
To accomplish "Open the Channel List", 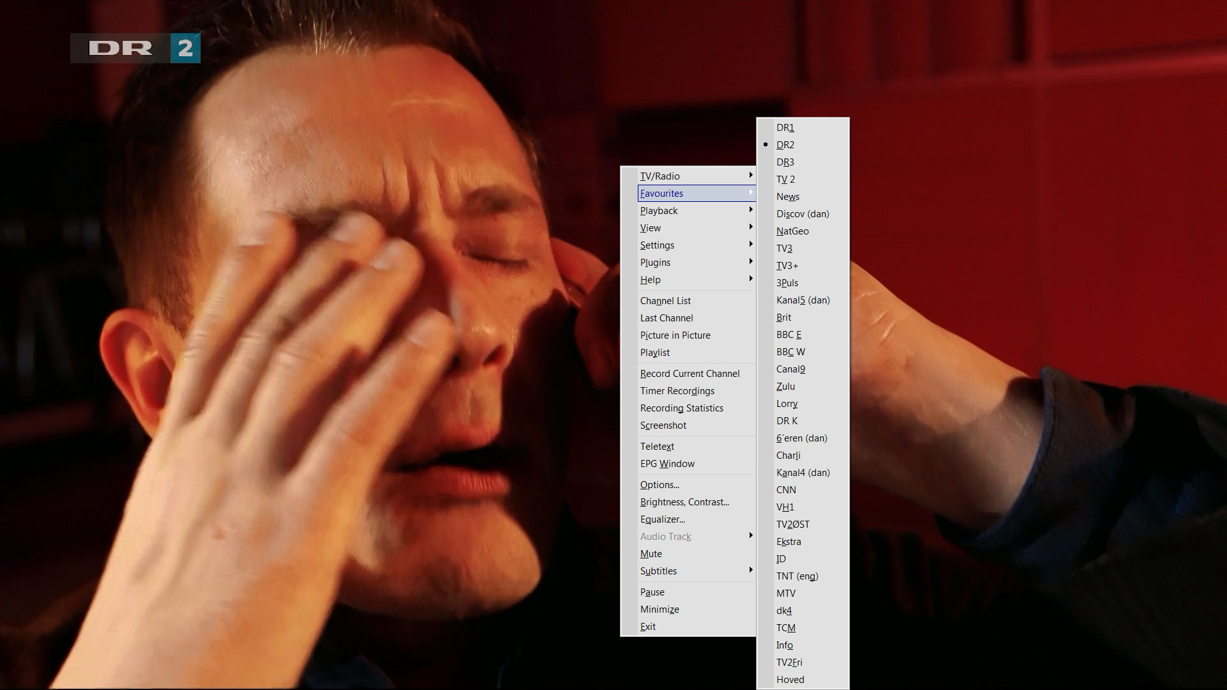I will click(x=665, y=301).
